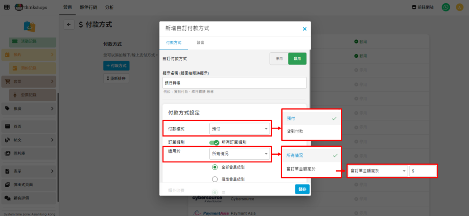
Task: Toggle the 所有訂單類別 switch
Action: click(214, 142)
